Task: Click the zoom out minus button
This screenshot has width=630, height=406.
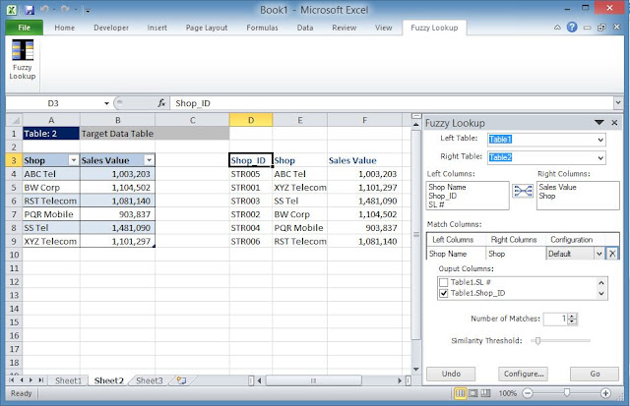Action: [x=528, y=393]
